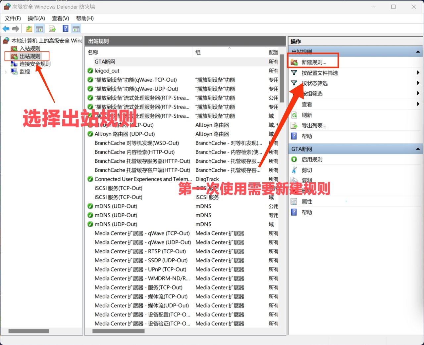The height and width of the screenshot is (345, 424).
Task: Click 导出列表... action
Action: tap(314, 125)
